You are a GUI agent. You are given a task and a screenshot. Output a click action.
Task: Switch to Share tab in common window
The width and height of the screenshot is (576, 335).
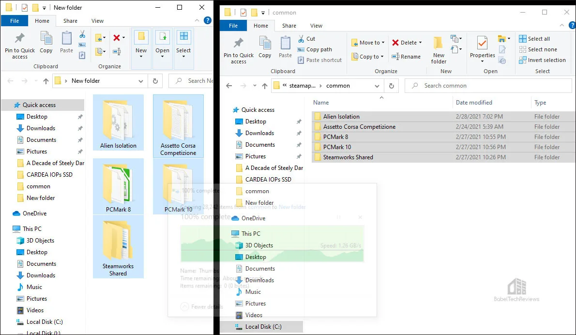coord(289,26)
